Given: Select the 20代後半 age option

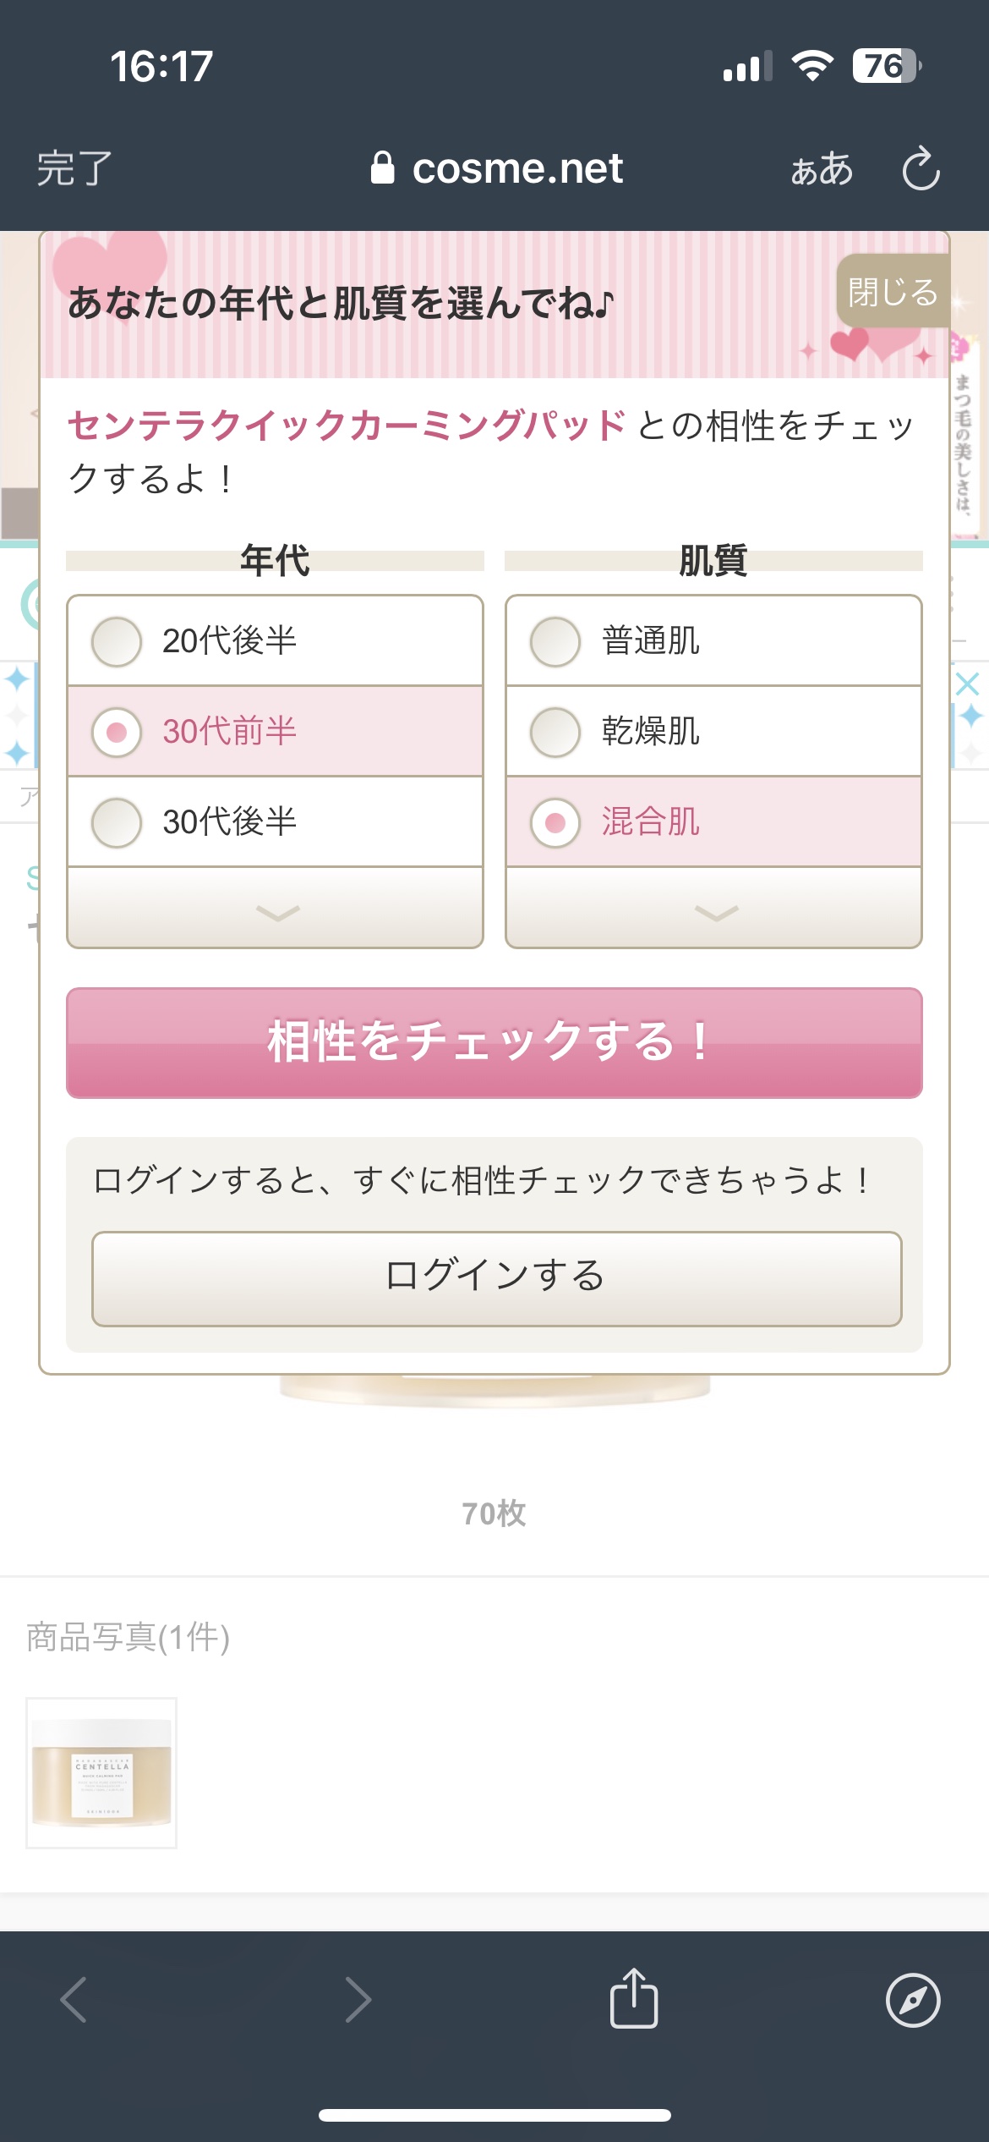Looking at the screenshot, I should (275, 641).
